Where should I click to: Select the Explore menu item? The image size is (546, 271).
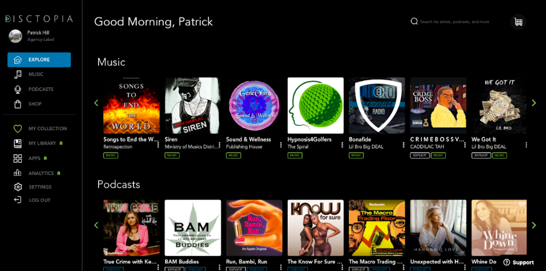click(x=39, y=59)
